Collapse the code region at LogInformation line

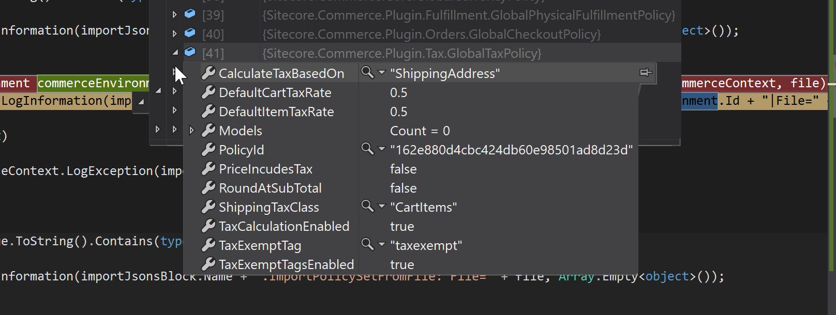coord(141,102)
